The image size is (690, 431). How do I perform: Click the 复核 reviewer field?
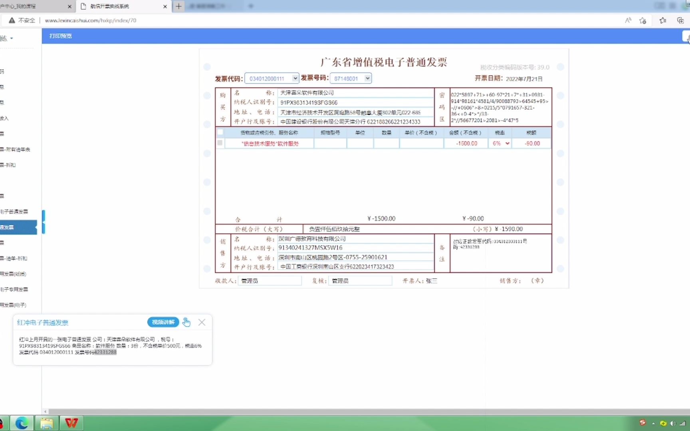[x=361, y=281]
